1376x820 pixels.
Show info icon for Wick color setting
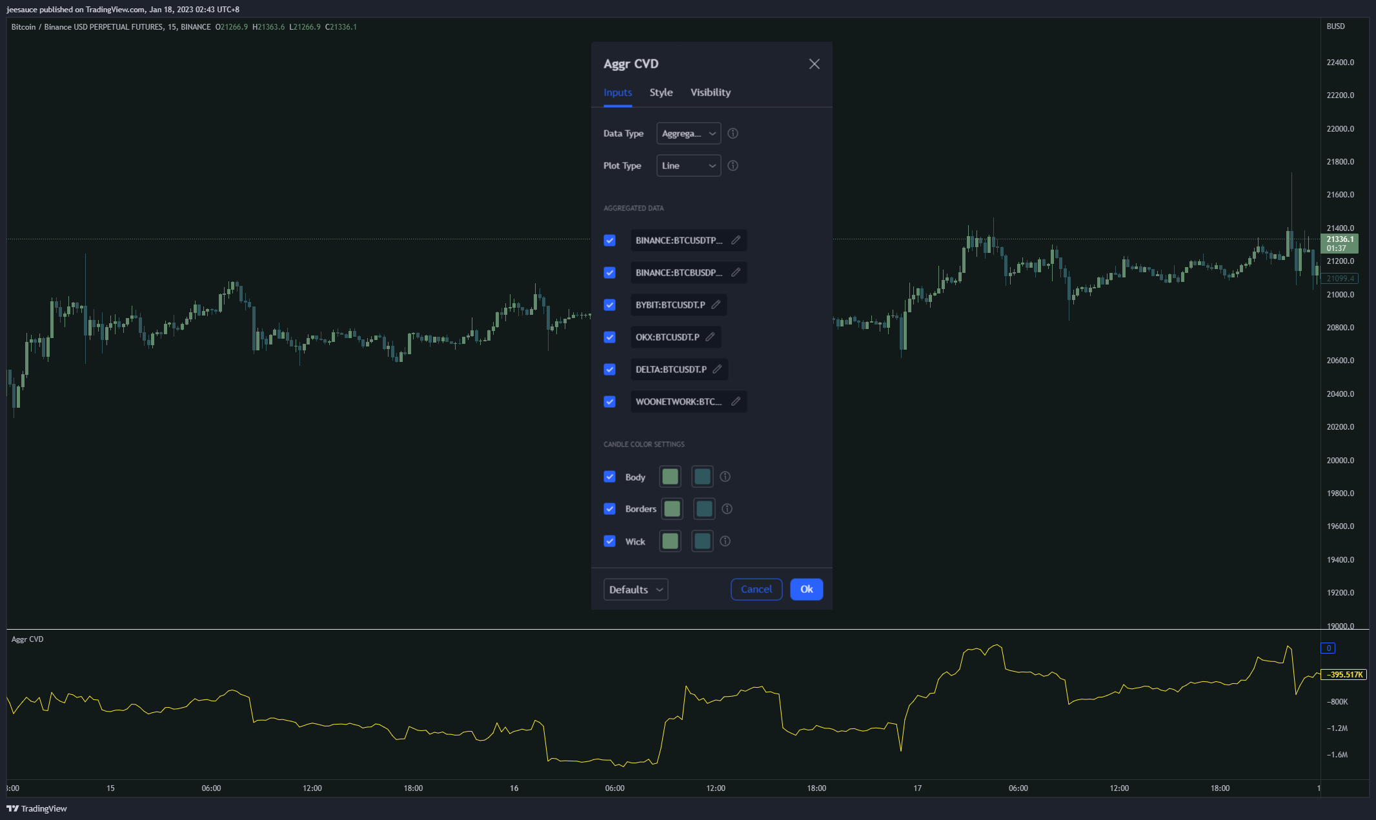[x=725, y=541]
